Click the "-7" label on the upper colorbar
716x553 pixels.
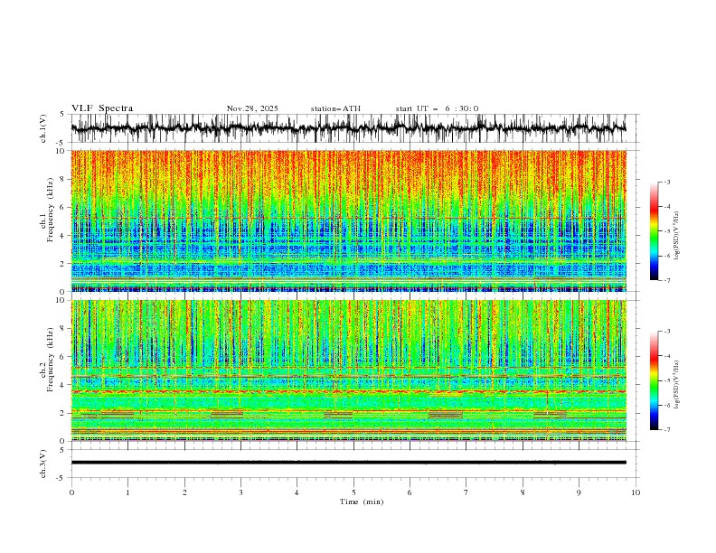pyautogui.click(x=667, y=280)
